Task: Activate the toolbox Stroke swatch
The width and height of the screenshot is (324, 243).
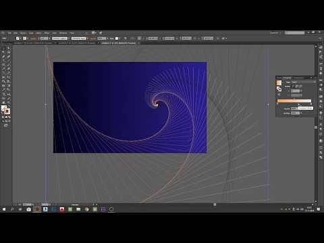Action: click(7, 111)
